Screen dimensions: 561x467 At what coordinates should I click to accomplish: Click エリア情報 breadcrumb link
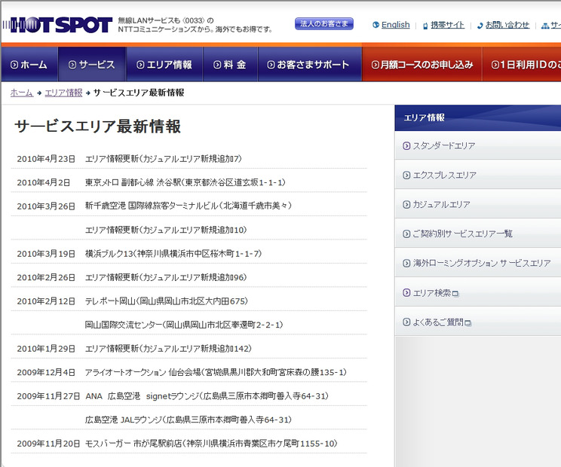pyautogui.click(x=63, y=93)
